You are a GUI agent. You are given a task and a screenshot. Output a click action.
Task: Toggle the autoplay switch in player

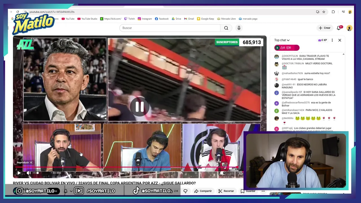tap(223, 173)
